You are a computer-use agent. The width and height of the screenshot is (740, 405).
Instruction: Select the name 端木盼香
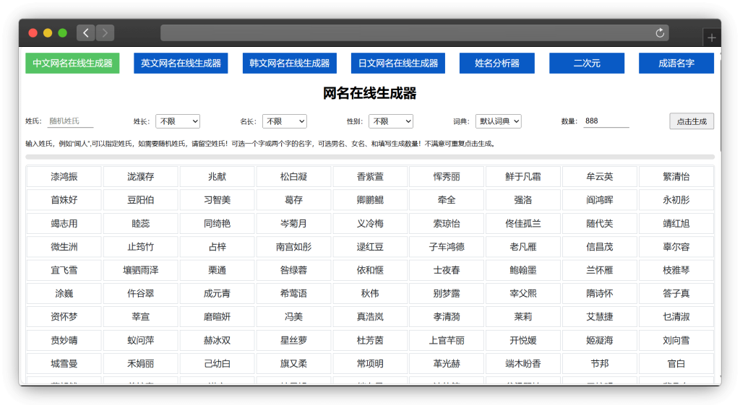[x=523, y=364]
